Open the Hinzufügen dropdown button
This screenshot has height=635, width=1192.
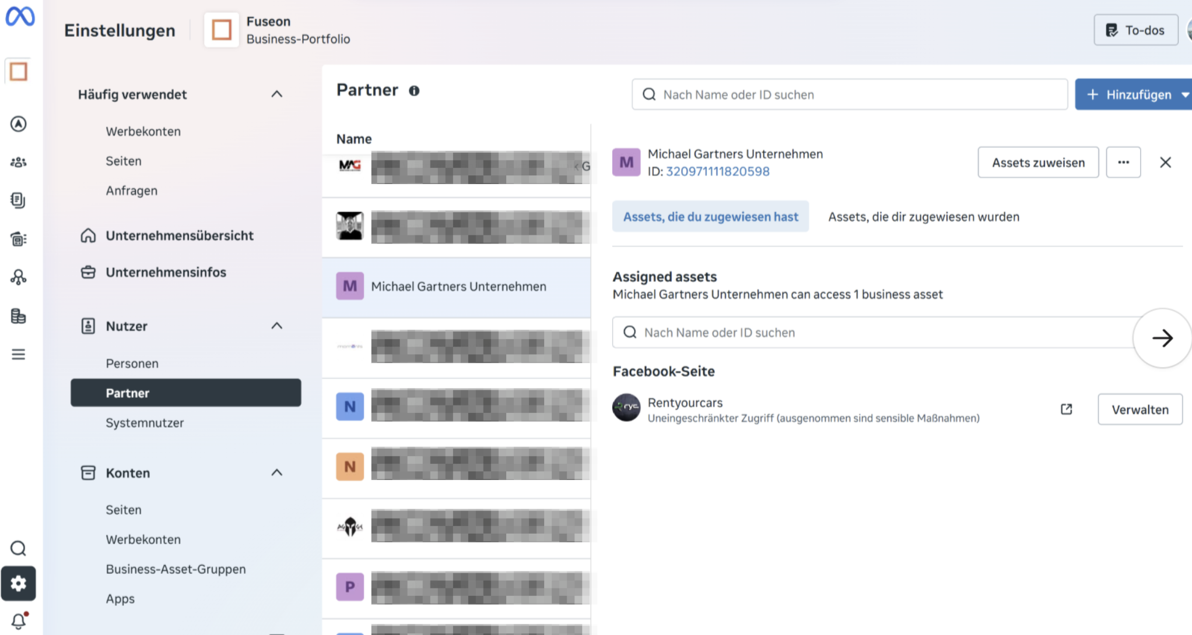(x=1134, y=94)
